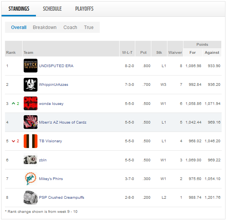This screenshot has height=222, width=227.
Task: Click the 1,201.76 points against value
Action: (x=212, y=198)
